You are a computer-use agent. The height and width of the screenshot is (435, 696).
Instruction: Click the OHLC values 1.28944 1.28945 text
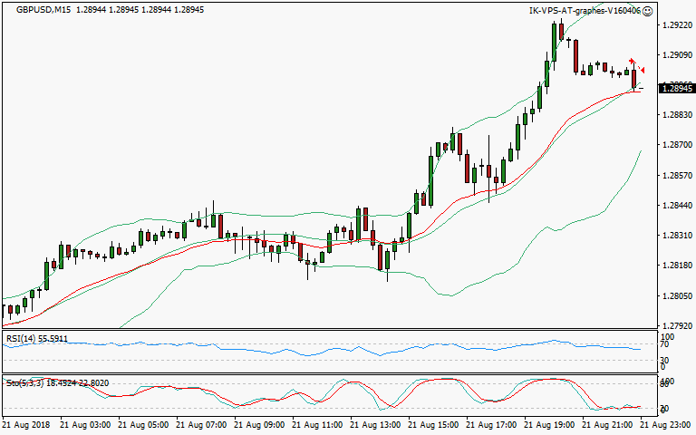pyautogui.click(x=140, y=9)
